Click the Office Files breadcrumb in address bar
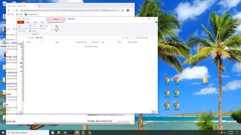Screen dimensions: 241x135 (39, 37)
